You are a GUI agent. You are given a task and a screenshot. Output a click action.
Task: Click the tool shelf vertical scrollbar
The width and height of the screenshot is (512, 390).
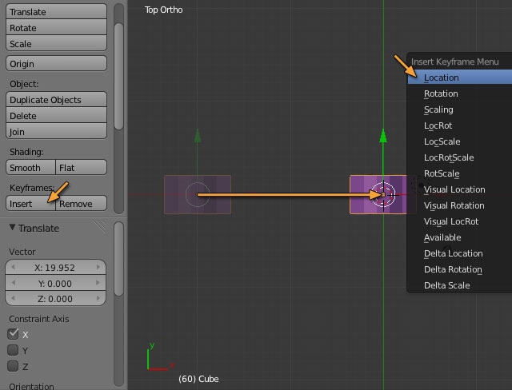(x=119, y=76)
